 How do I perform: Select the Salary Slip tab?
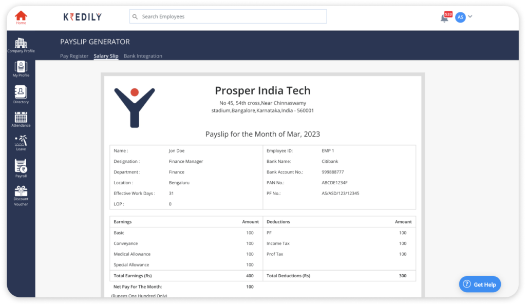click(x=106, y=55)
